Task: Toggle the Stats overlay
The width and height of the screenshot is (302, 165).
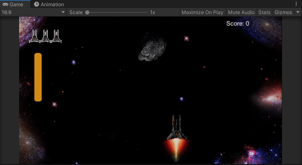Action: (264, 12)
